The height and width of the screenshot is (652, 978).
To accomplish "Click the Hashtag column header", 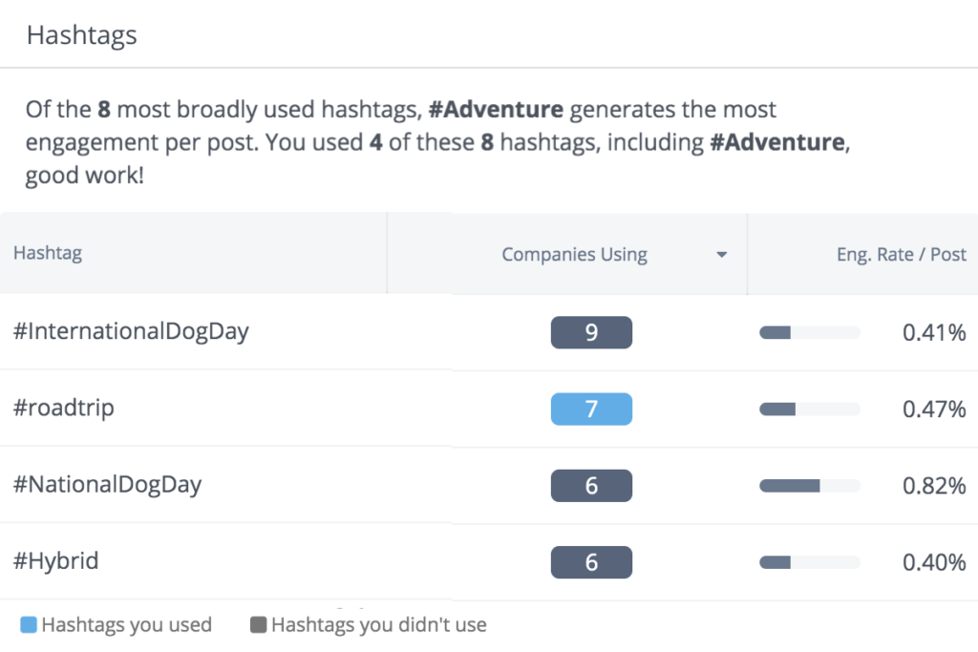I will [x=48, y=253].
